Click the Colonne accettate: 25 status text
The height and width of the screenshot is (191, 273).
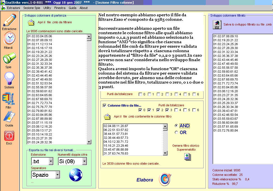tap(227, 175)
